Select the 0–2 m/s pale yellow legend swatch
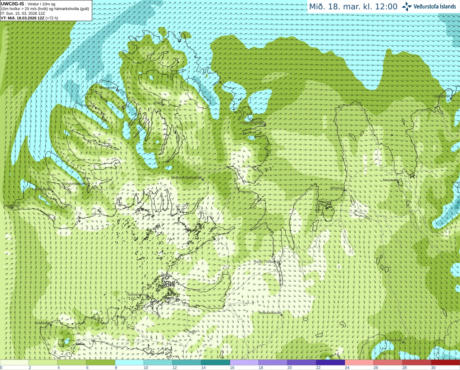460x370 pixels. pyautogui.click(x=14, y=362)
